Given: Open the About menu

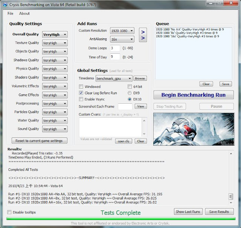Looking at the screenshot, I should (24, 14).
